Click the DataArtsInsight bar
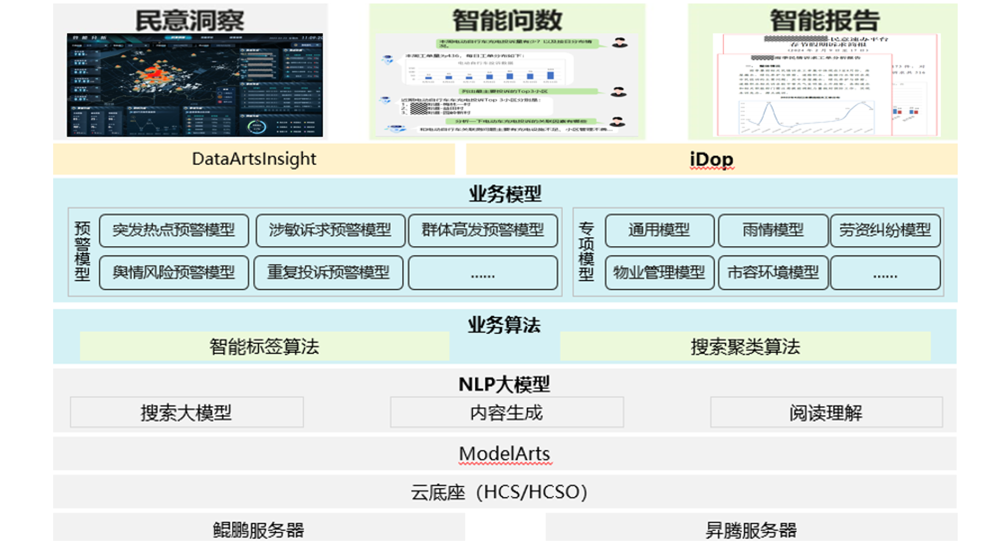The image size is (999, 542). tap(254, 159)
